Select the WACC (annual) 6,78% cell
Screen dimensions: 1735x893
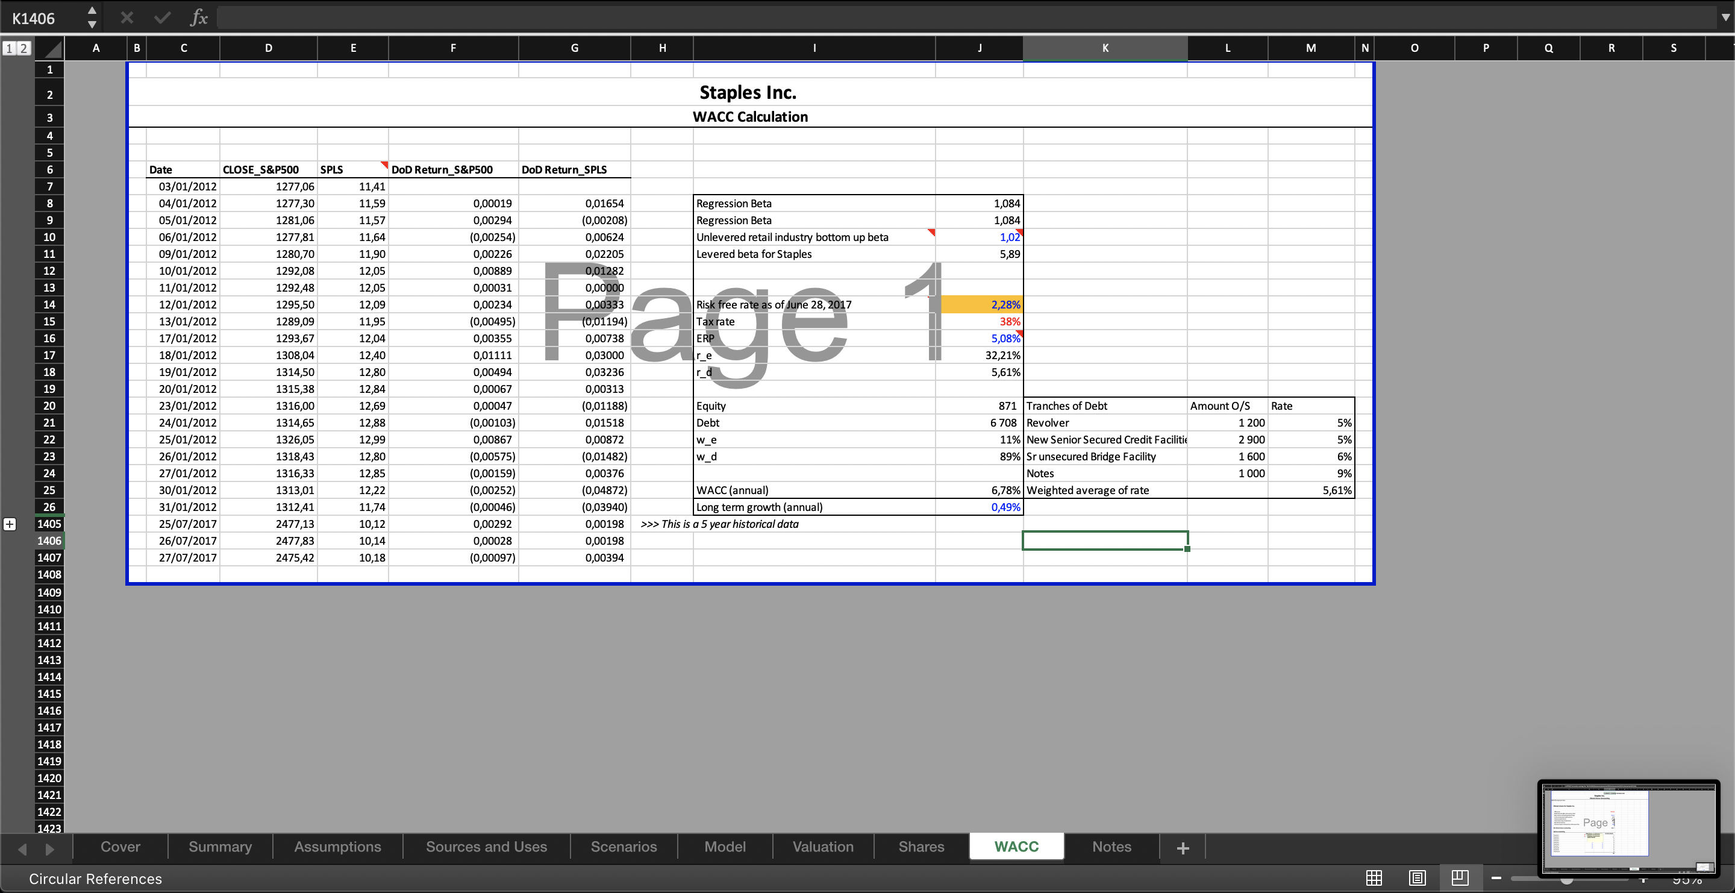[x=980, y=490]
